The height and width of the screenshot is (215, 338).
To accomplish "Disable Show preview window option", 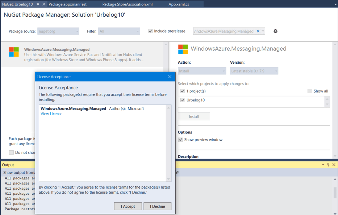I will [x=180, y=139].
